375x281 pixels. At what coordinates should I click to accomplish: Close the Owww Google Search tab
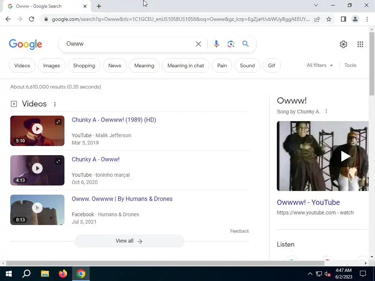coord(85,6)
